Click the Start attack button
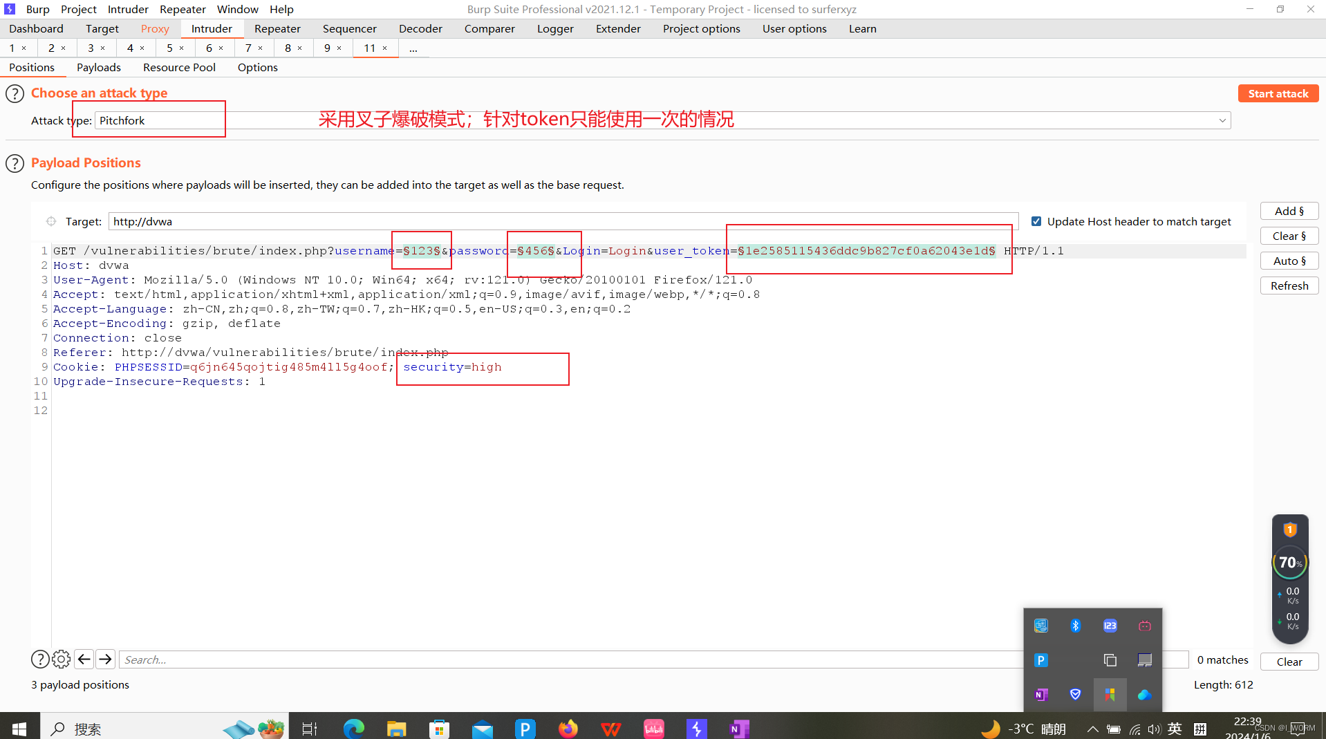 pyautogui.click(x=1278, y=93)
